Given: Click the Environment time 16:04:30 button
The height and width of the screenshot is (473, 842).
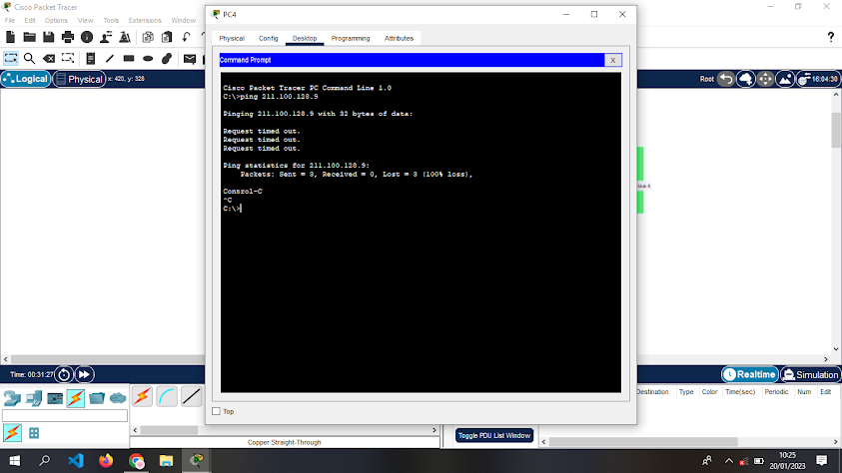Looking at the screenshot, I should 818,79.
